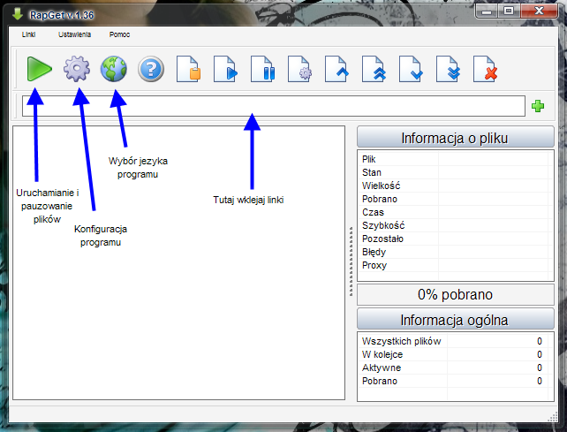Viewport: 567px width, 432px height.
Task: Click the Informacja o pliku header
Action: [x=455, y=138]
